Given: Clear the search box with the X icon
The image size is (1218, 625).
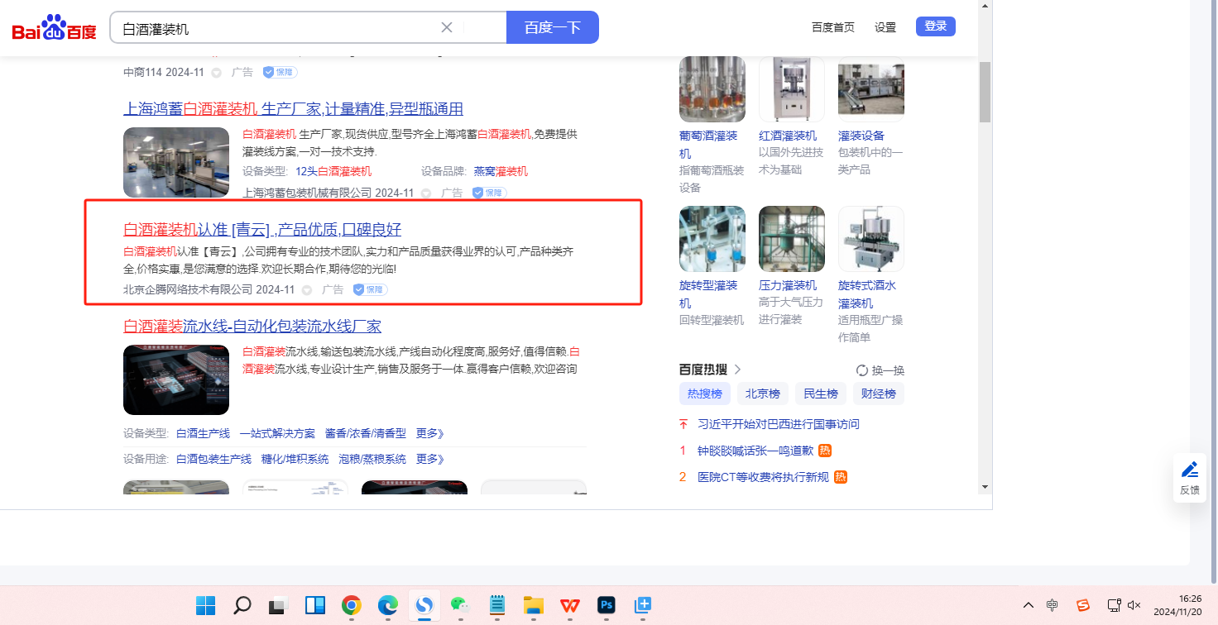Looking at the screenshot, I should pyautogui.click(x=447, y=27).
